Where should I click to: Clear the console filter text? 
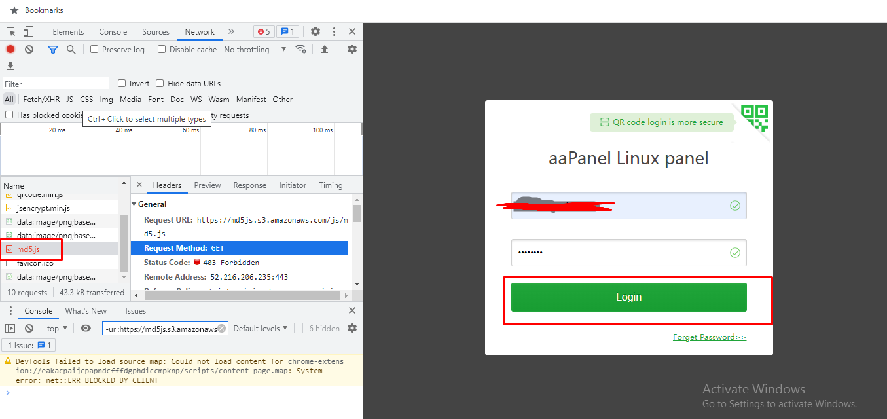222,329
